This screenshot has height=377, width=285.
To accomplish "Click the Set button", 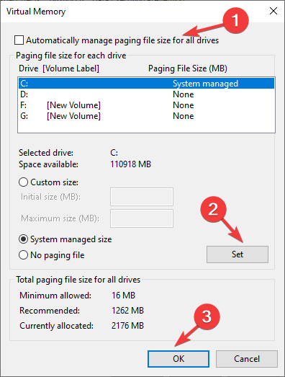I will click(237, 254).
